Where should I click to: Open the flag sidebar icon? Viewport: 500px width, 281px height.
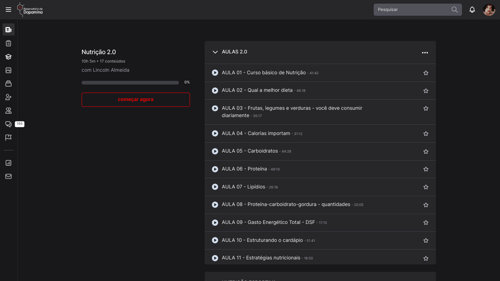8,138
